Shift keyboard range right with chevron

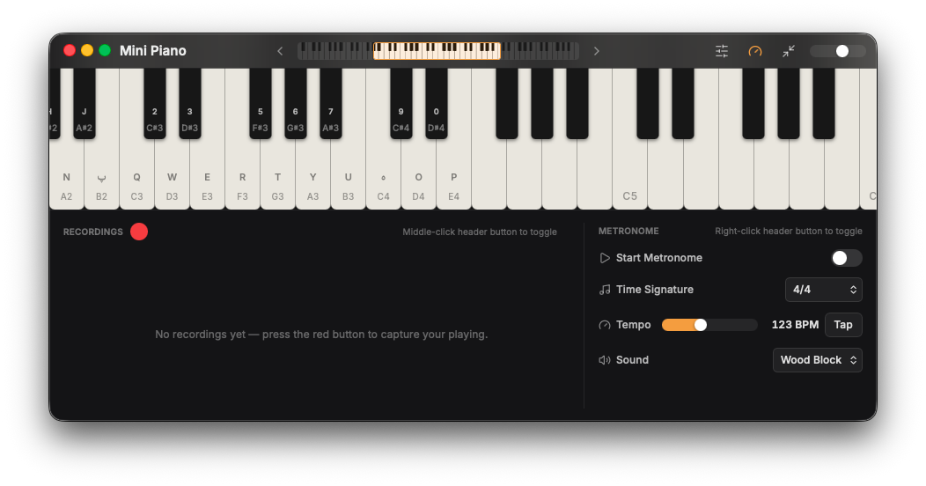(597, 51)
